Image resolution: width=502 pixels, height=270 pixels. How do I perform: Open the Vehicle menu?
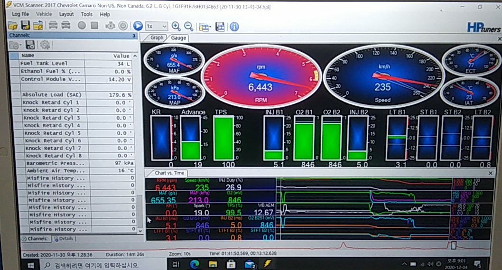(44, 14)
